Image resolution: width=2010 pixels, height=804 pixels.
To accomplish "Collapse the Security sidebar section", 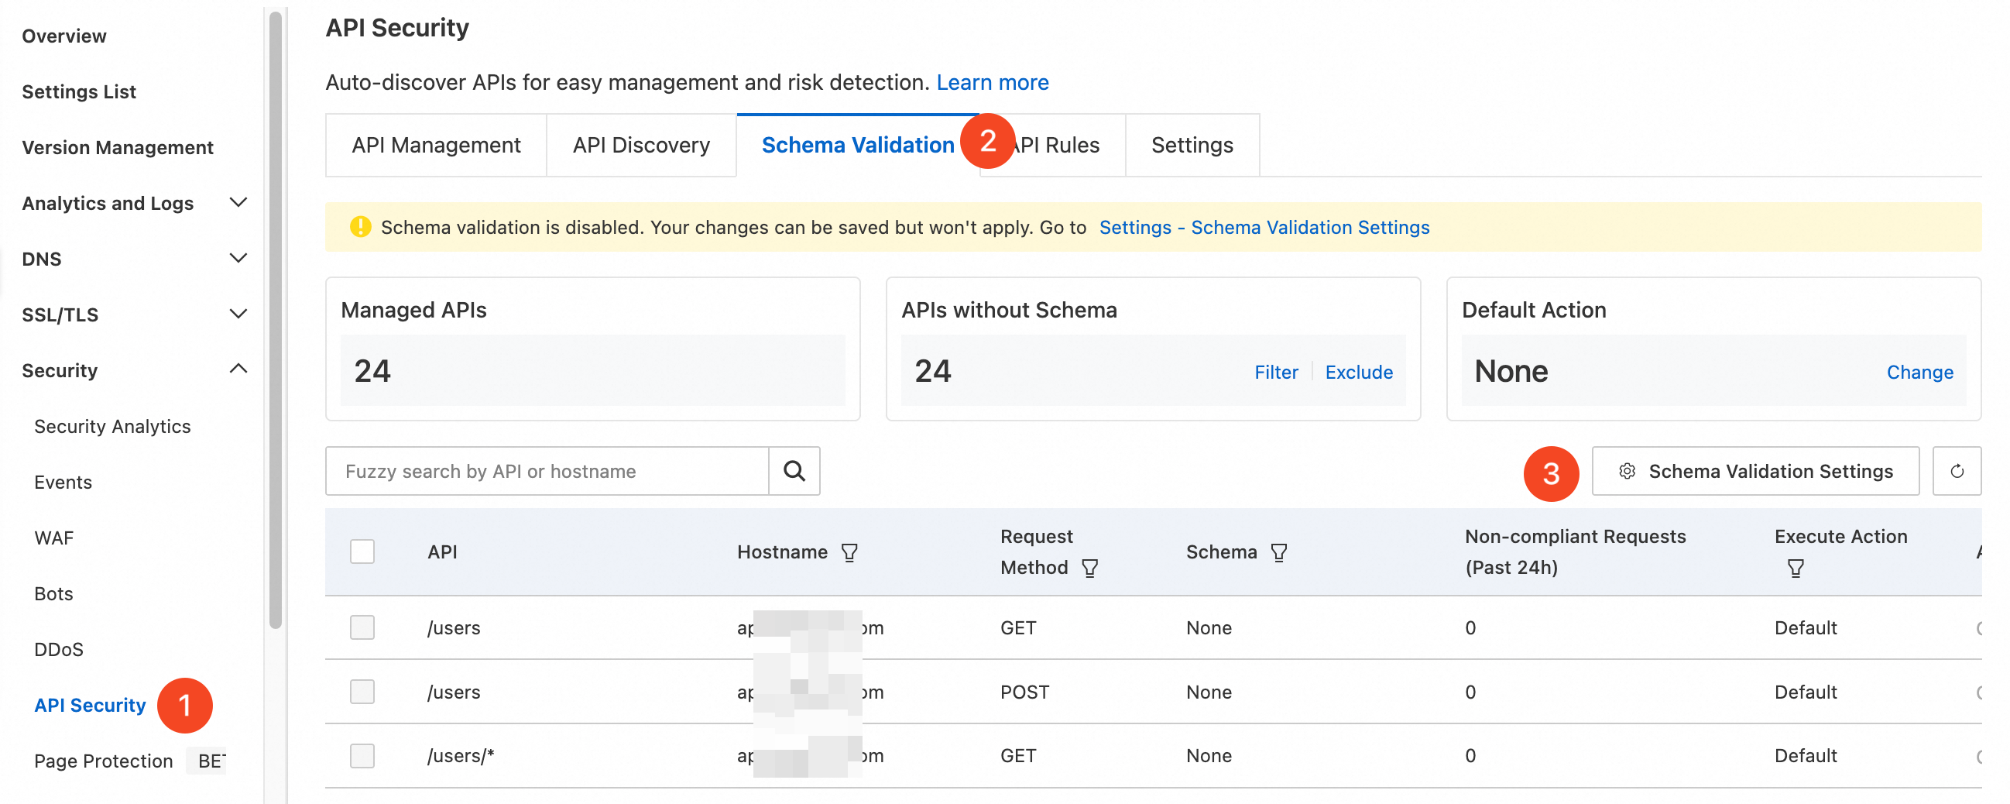I will [238, 370].
